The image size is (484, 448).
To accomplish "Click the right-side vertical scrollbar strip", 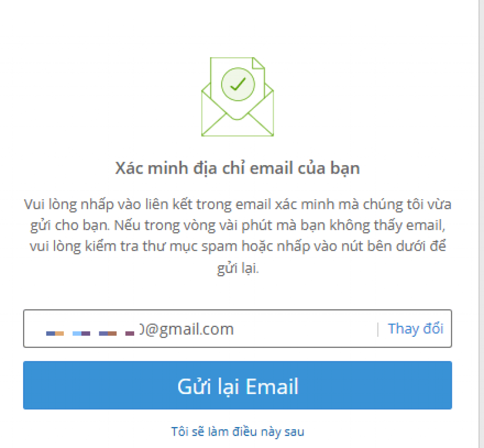I will 481,224.
